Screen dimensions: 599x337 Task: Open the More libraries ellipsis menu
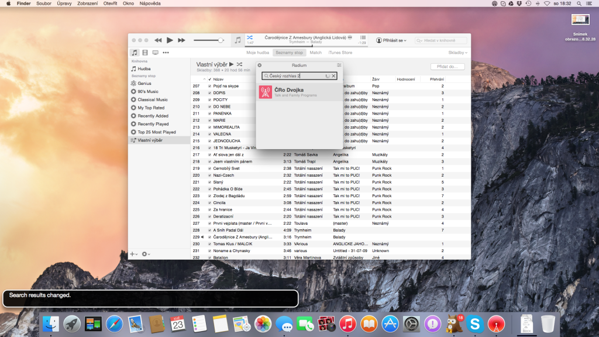coord(166,53)
